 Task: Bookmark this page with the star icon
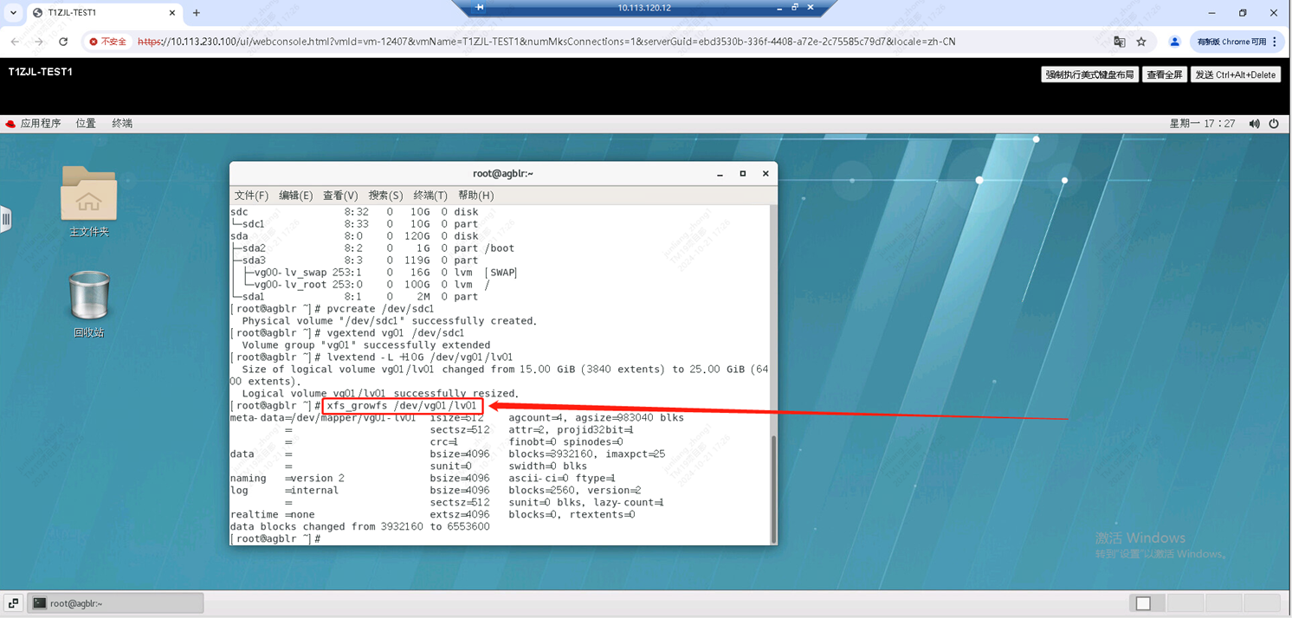pos(1141,42)
